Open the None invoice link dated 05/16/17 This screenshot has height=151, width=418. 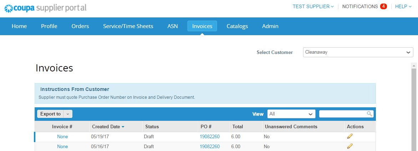coord(62,146)
